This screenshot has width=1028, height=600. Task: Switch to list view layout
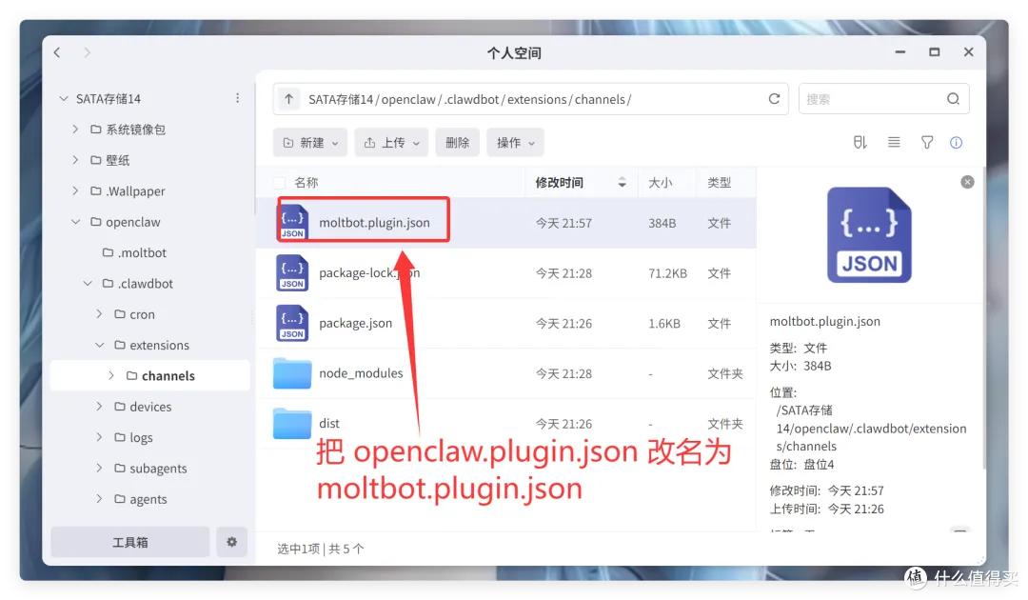point(894,142)
